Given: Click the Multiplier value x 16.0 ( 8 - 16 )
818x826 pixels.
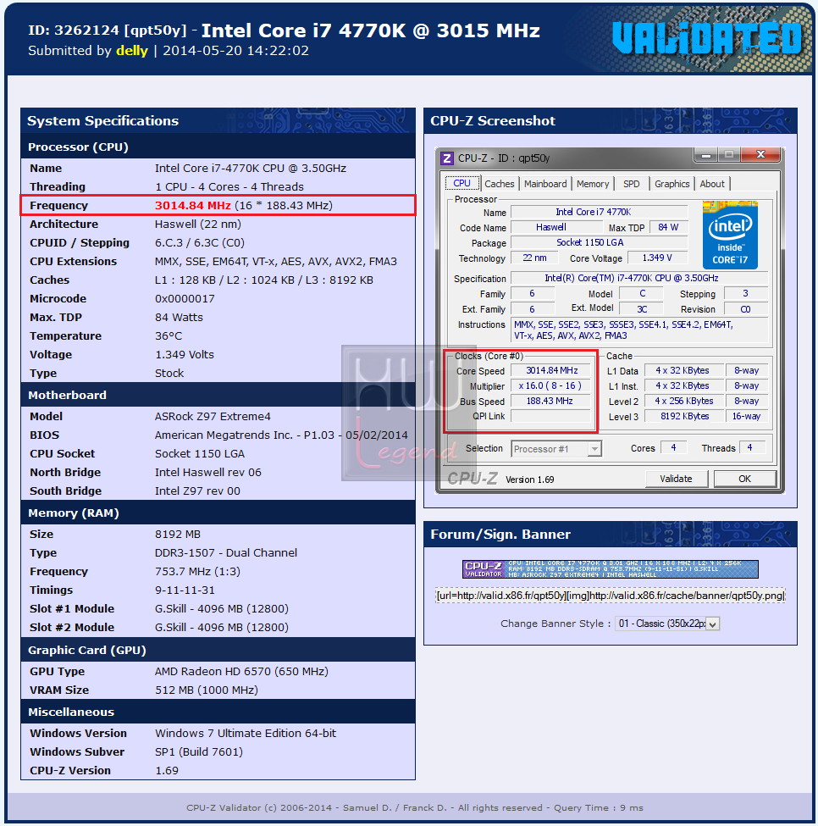Looking at the screenshot, I should point(551,386).
